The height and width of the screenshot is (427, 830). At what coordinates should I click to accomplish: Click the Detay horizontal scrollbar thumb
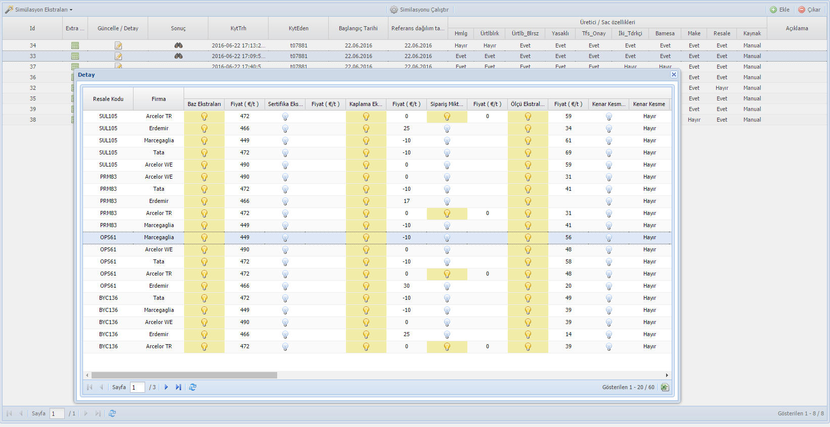click(184, 375)
